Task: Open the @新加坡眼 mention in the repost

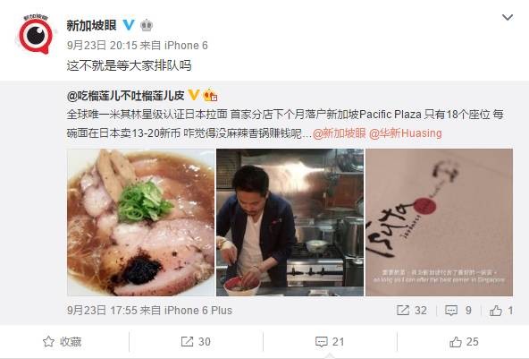Action: [x=340, y=133]
